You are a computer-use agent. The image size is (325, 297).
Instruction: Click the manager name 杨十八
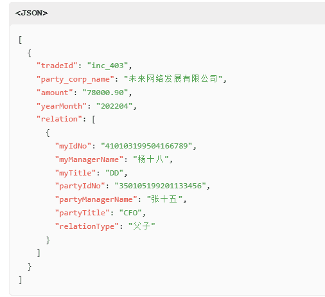click(x=151, y=159)
